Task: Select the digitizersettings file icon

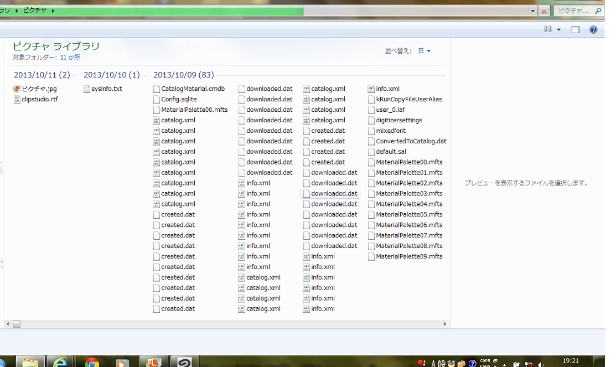Action: 371,120
